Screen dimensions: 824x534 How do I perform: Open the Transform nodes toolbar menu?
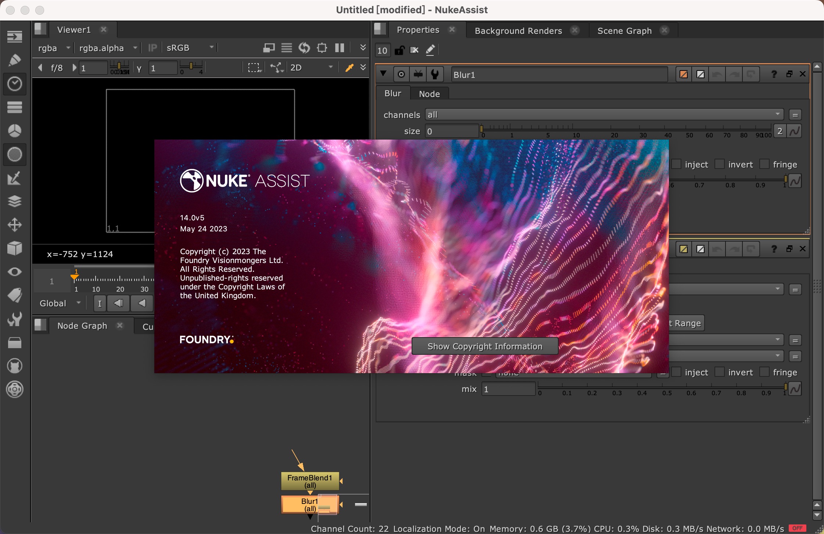[x=15, y=225]
